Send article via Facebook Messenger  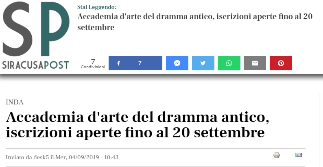tap(177, 63)
